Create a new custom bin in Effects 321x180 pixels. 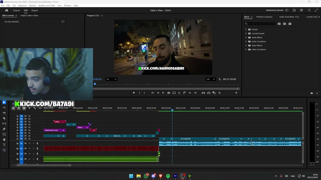click(312, 93)
